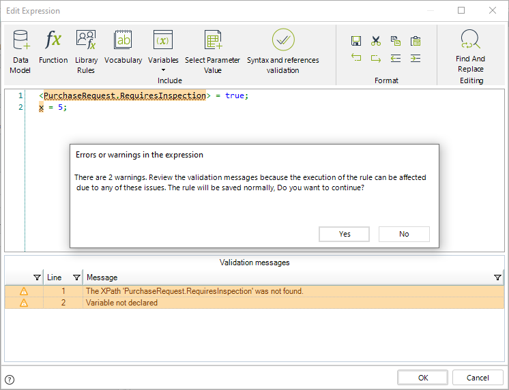Viewport: 509px width, 390px height.
Task: Cut with the scissors icon
Action: click(x=376, y=41)
